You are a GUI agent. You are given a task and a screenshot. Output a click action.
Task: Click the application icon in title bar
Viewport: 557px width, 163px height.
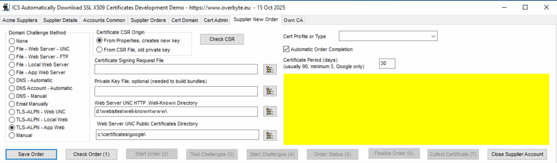6,7
